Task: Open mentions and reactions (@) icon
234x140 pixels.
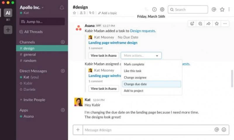Action: (214, 9)
